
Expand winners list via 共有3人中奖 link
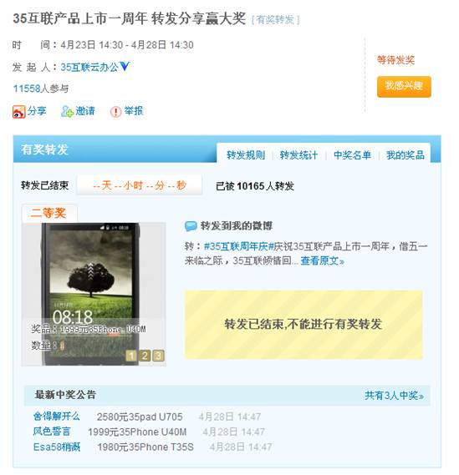(394, 396)
